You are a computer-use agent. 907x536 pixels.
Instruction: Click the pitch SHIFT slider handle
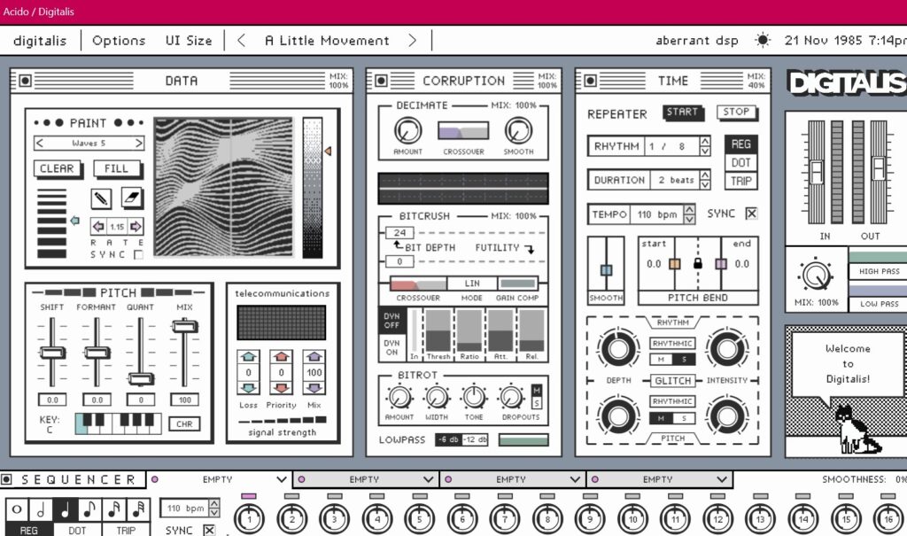tap(52, 353)
